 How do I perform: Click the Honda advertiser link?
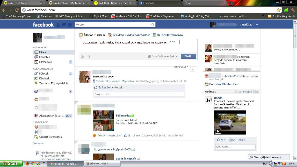[x=218, y=98]
